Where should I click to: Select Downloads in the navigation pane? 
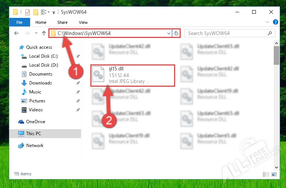tap(40, 83)
